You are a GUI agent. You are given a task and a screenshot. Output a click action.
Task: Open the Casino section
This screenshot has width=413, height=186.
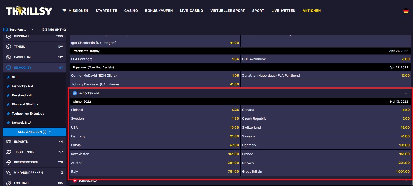[x=131, y=11]
